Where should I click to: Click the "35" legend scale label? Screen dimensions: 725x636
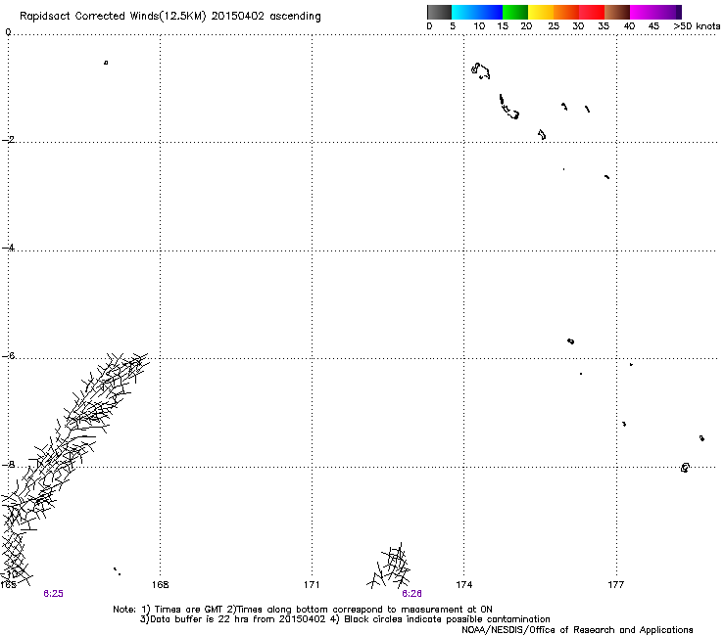pyautogui.click(x=604, y=26)
